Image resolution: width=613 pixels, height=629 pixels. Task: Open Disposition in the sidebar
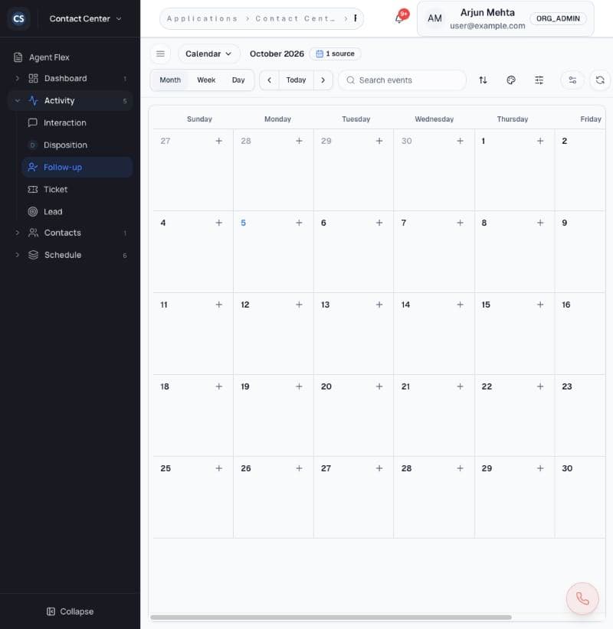77,145
